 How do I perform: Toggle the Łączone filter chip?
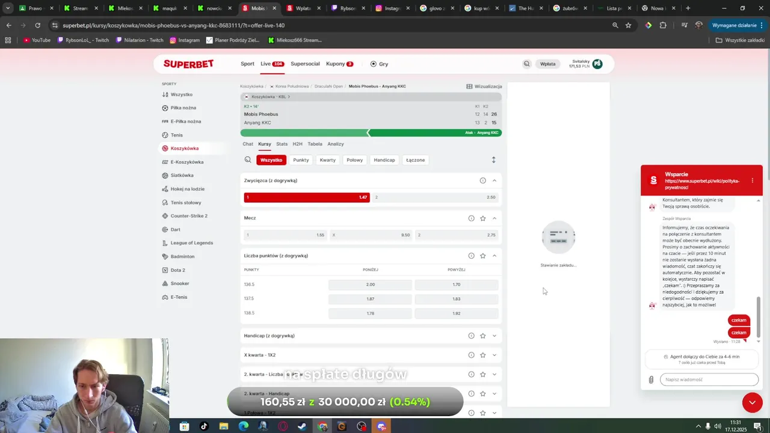coord(416,160)
